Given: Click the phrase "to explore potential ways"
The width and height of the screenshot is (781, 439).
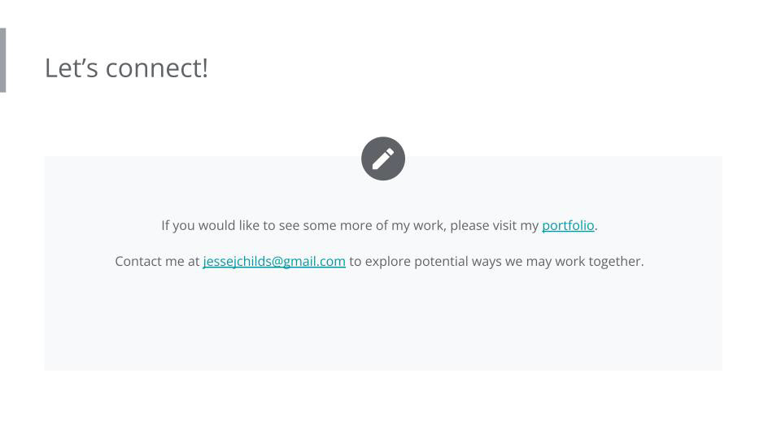Looking at the screenshot, I should pos(425,261).
